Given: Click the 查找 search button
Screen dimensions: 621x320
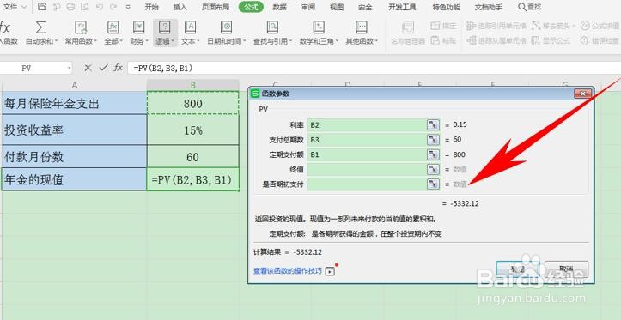Looking at the screenshot, I should click(529, 7).
